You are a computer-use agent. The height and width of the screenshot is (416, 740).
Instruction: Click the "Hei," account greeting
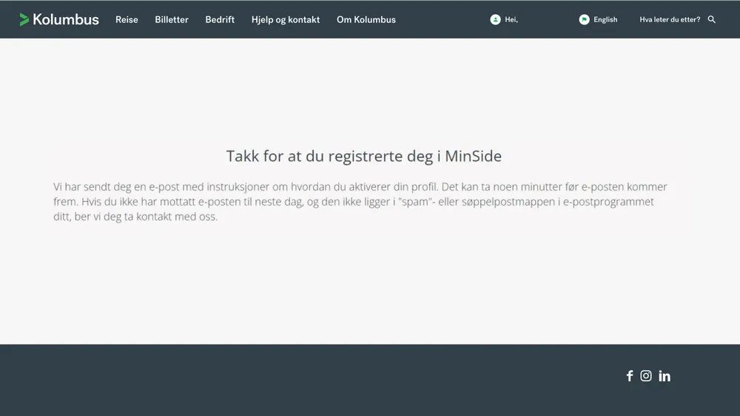pyautogui.click(x=511, y=20)
